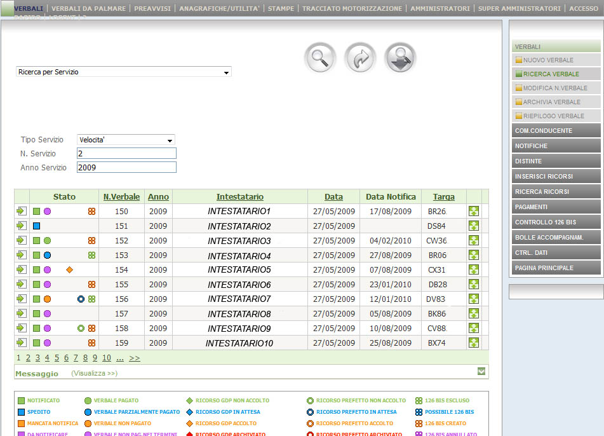
Task: Sort table by Anno column
Action: pyautogui.click(x=158, y=196)
